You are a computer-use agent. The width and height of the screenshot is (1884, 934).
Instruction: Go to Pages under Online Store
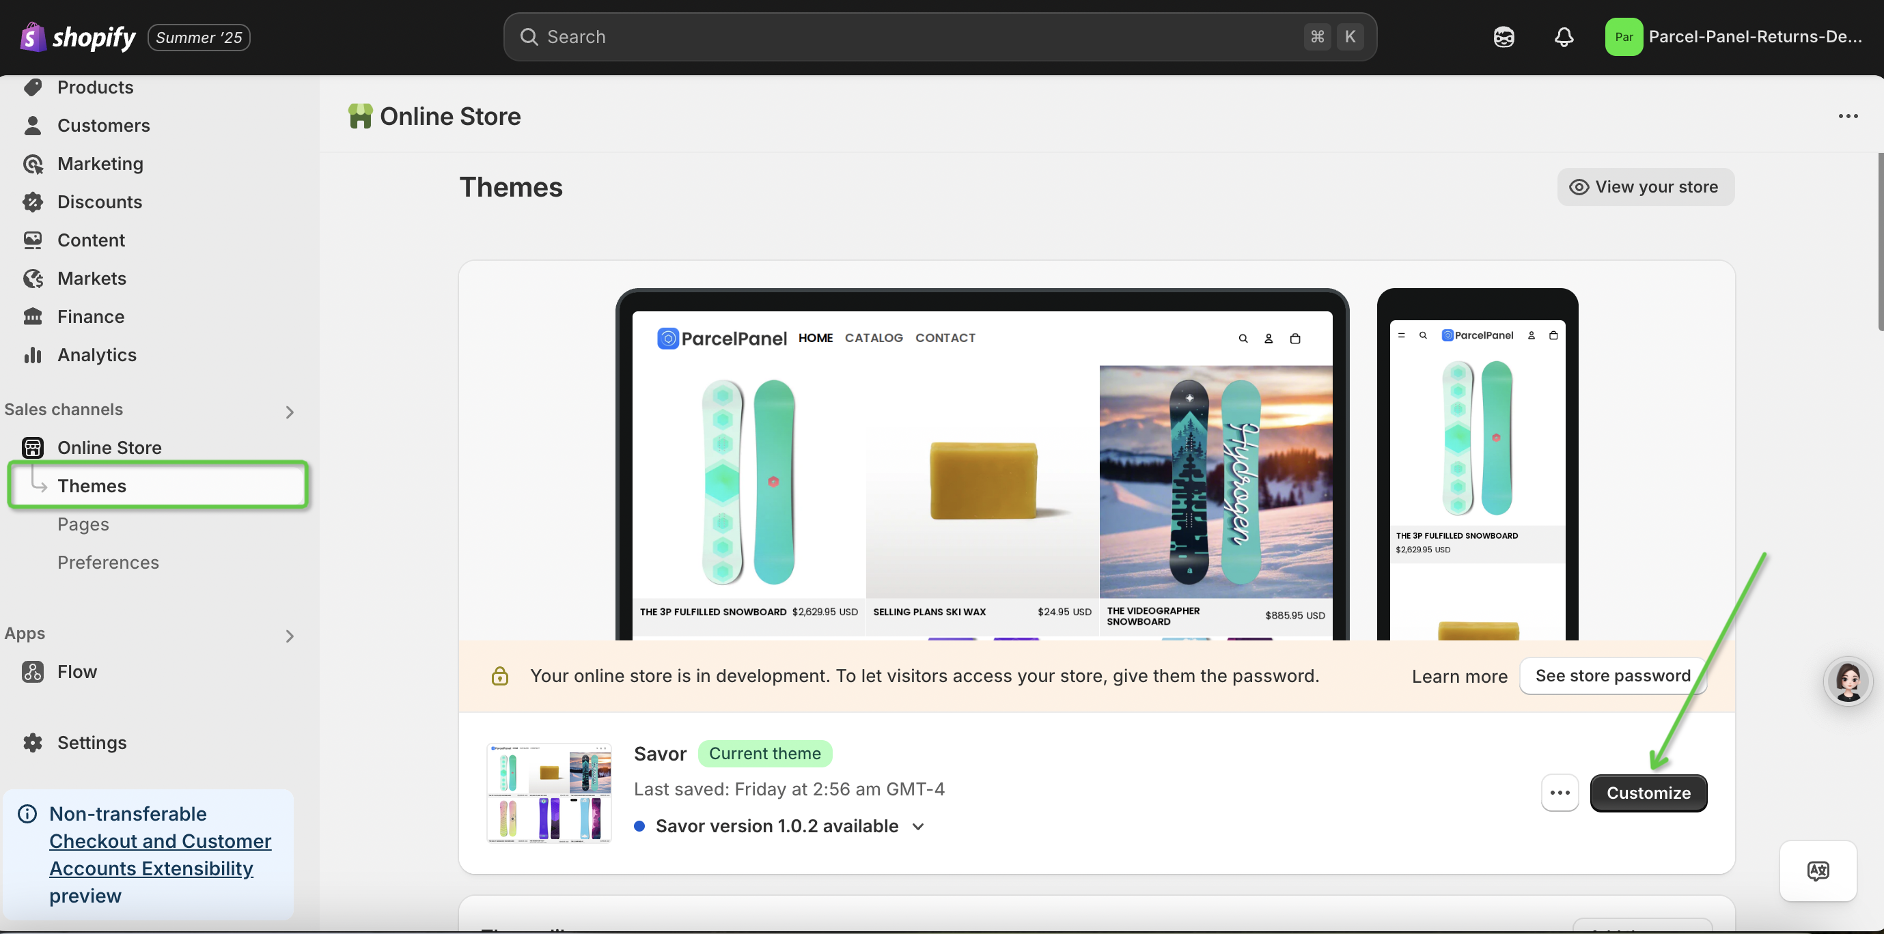[x=83, y=524]
